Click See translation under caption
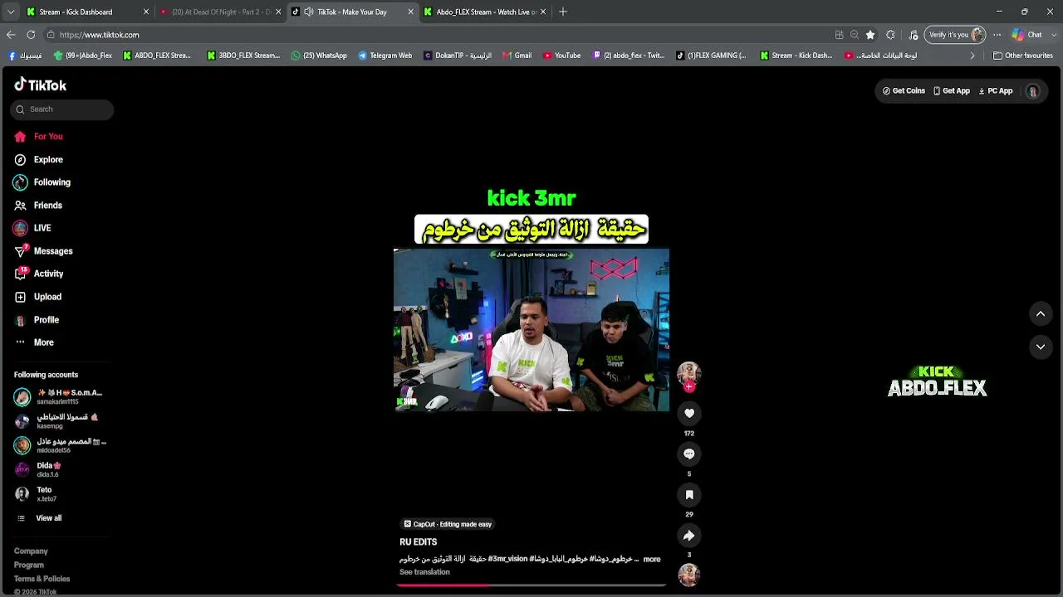This screenshot has height=597, width=1063. point(424,572)
